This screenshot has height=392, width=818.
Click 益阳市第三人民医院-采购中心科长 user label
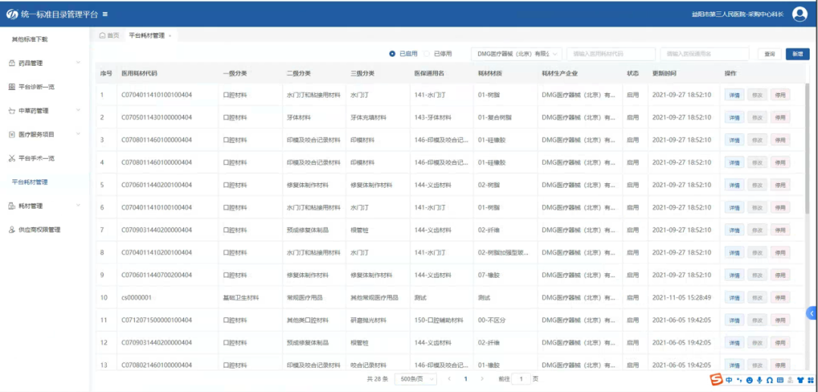pos(738,14)
